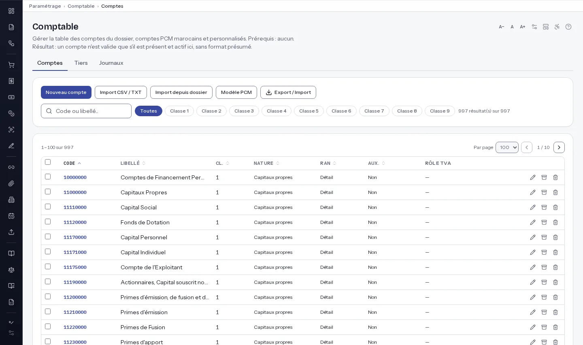The image size is (583, 345).
Task: Sort table by RAN column
Action: tap(328, 163)
